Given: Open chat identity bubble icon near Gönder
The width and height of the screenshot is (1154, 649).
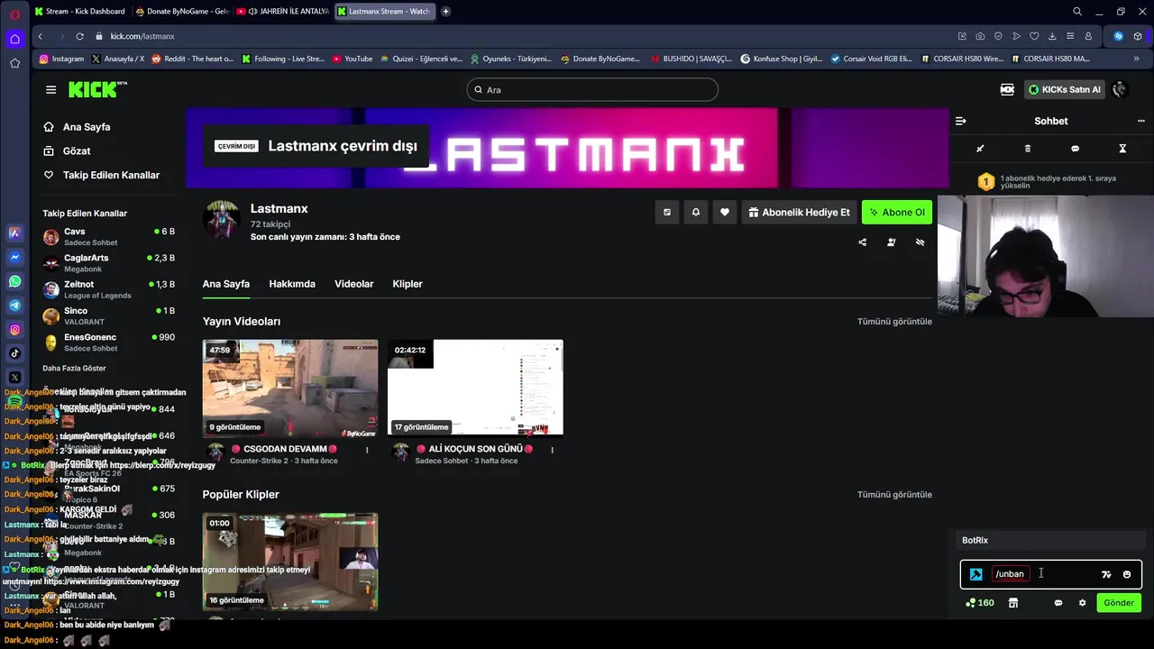Looking at the screenshot, I should coord(1058,603).
